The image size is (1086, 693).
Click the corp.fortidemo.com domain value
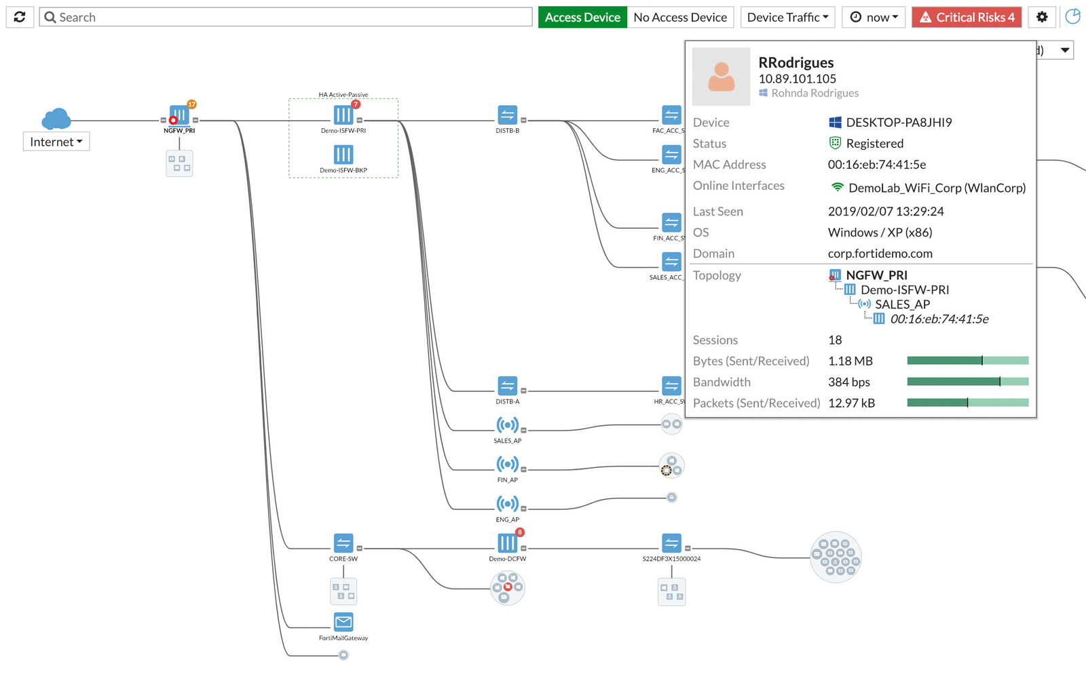coord(880,254)
